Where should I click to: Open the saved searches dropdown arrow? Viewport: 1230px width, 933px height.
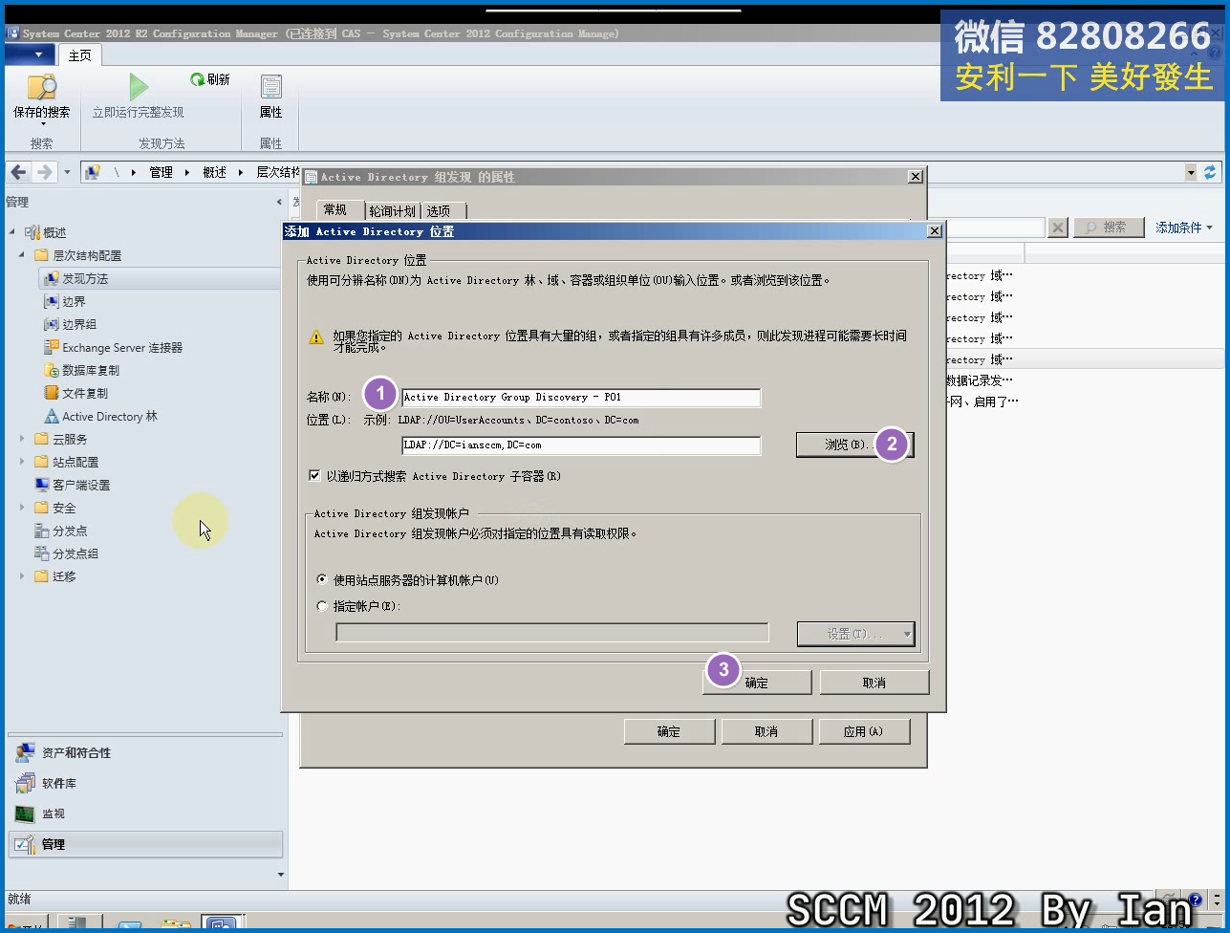42,124
